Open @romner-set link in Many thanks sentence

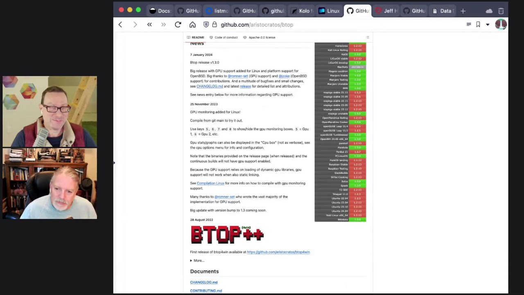pos(224,197)
